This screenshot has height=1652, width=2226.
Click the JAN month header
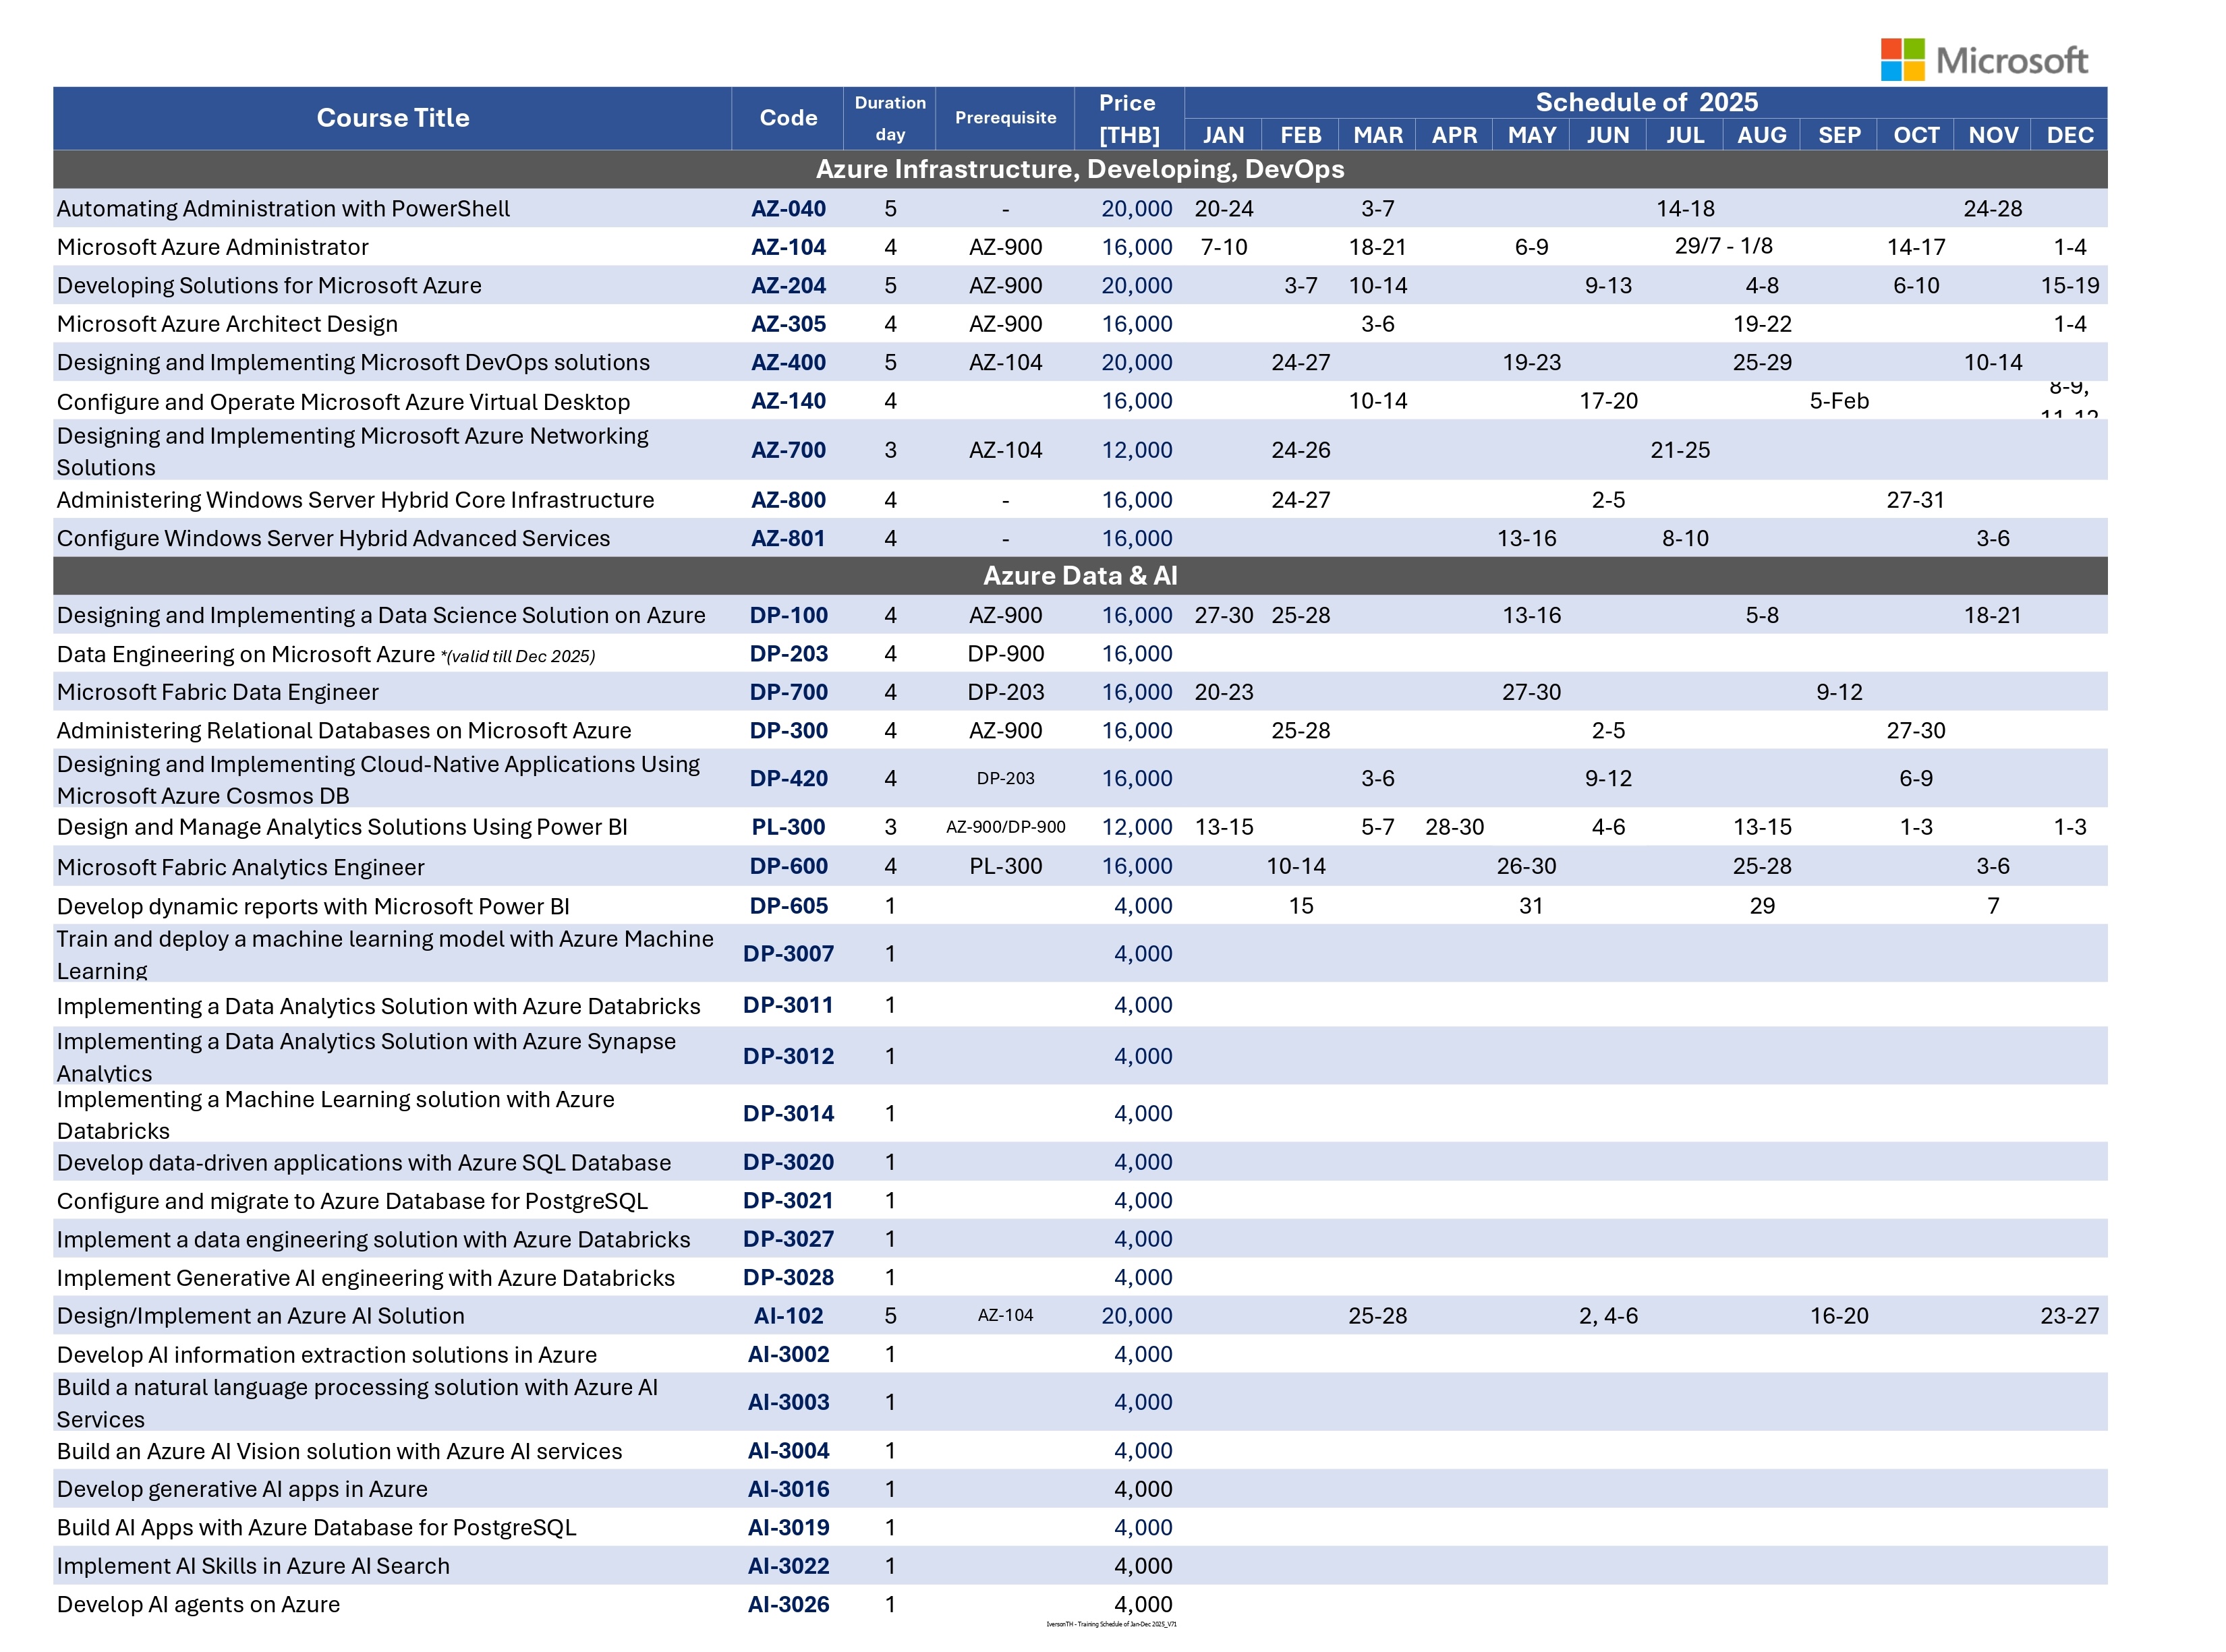tap(1224, 135)
